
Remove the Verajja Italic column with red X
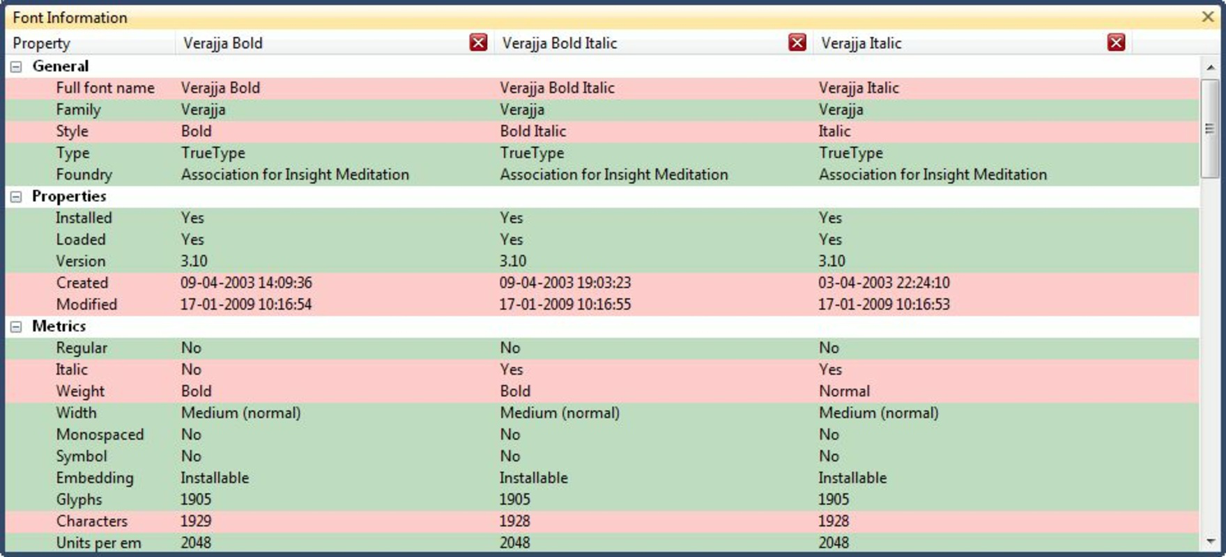1116,43
